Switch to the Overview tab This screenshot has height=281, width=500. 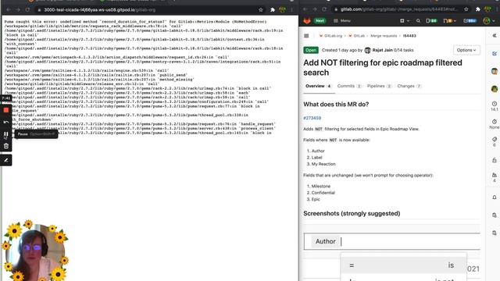click(x=319, y=86)
